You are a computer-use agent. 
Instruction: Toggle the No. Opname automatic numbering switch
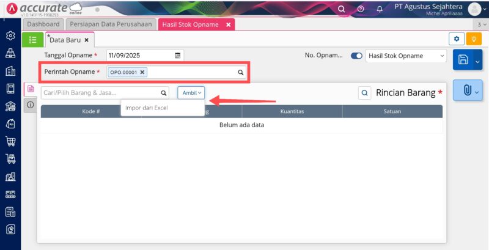[x=356, y=56]
